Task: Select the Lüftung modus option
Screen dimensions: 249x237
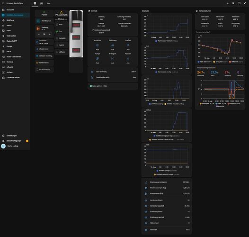Action: click(62, 52)
